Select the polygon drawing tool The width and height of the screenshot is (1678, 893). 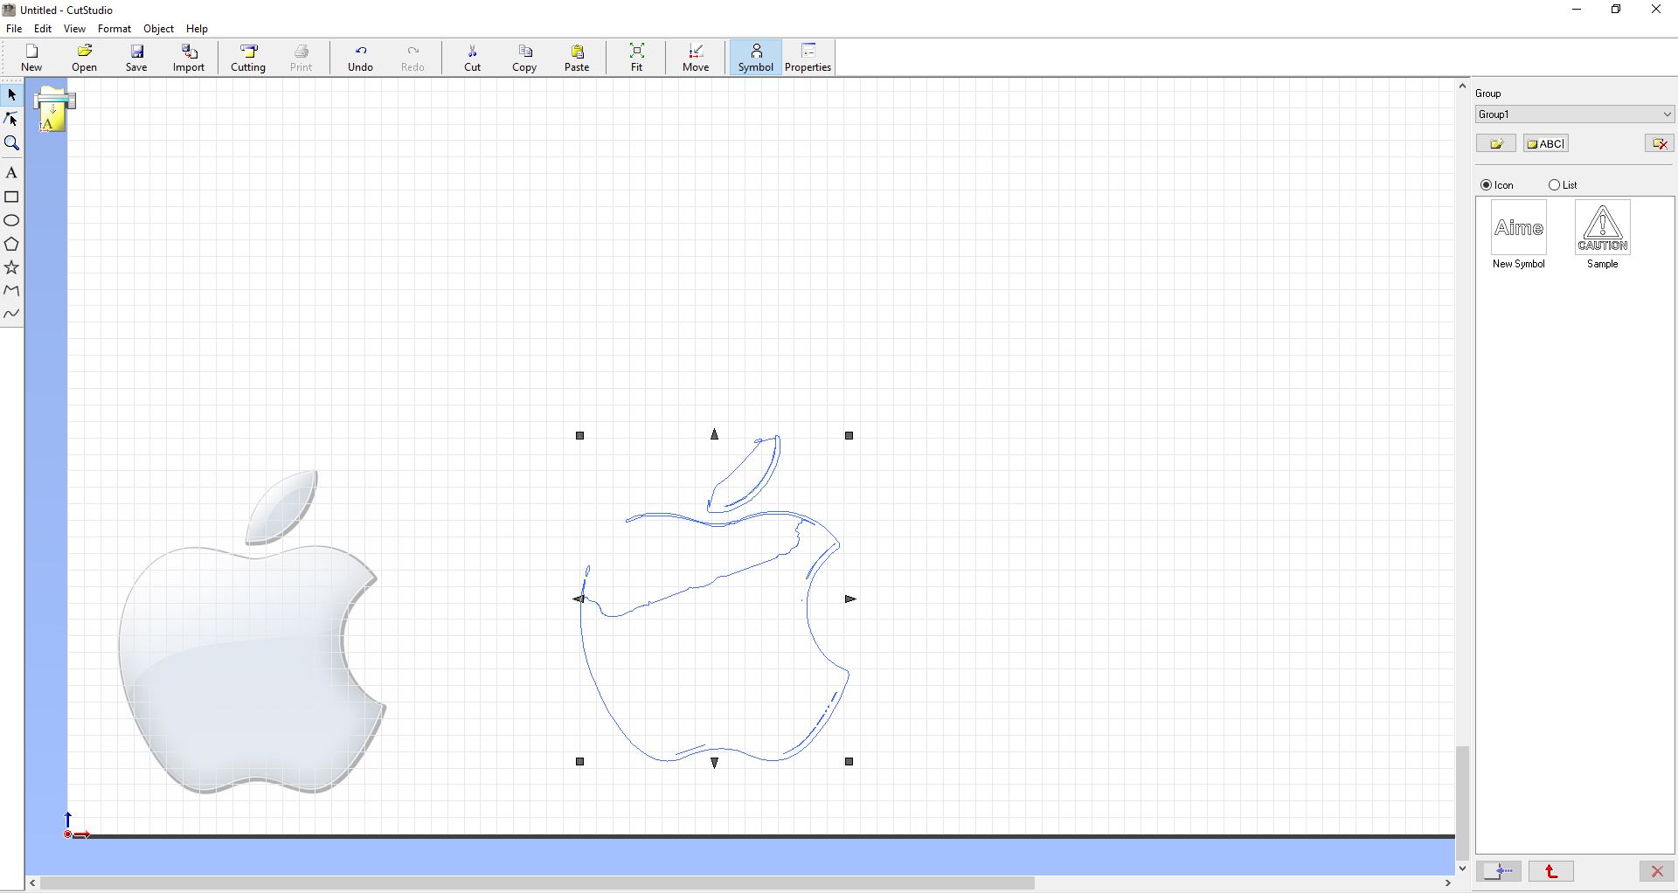[11, 244]
